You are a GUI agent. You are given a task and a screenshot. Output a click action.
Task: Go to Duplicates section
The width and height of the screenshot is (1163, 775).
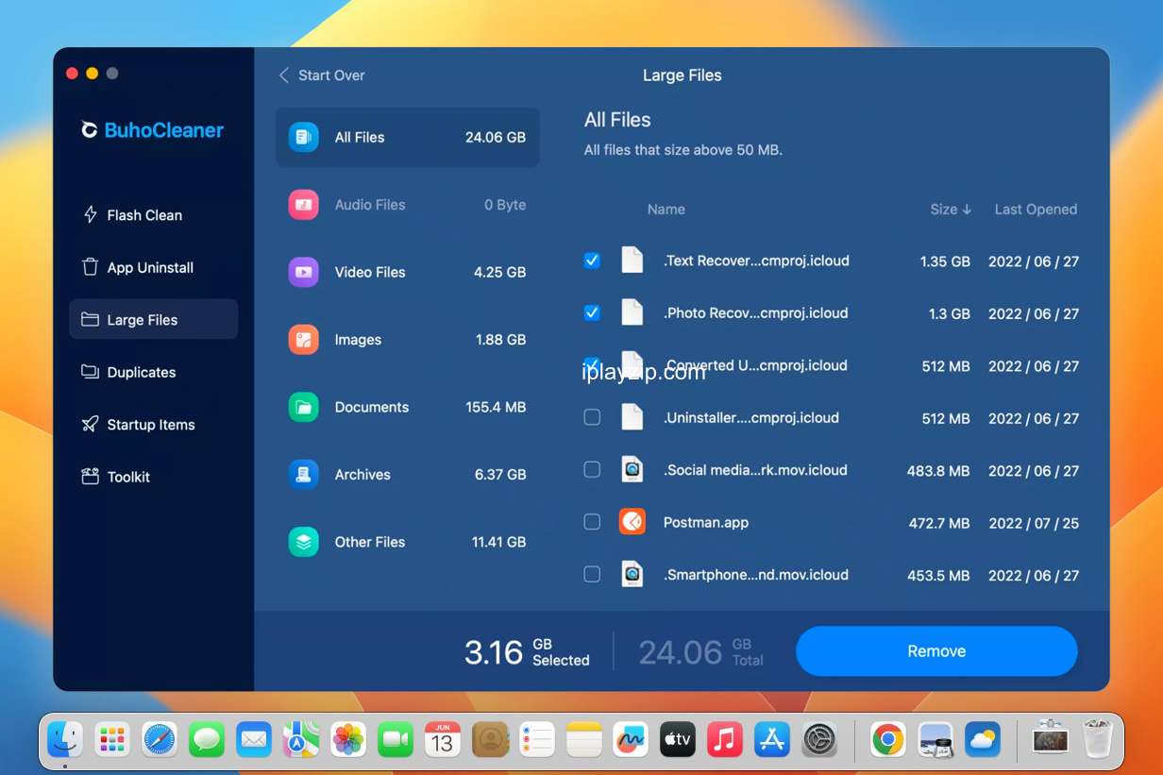coord(153,372)
